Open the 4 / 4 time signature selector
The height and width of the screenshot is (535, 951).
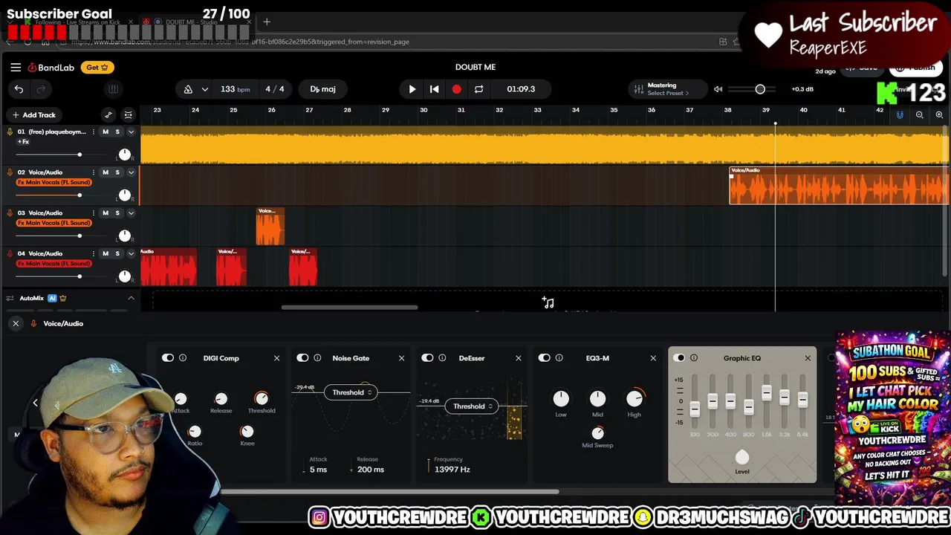click(275, 89)
